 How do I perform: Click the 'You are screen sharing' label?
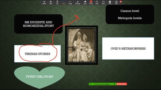(x=102, y=84)
